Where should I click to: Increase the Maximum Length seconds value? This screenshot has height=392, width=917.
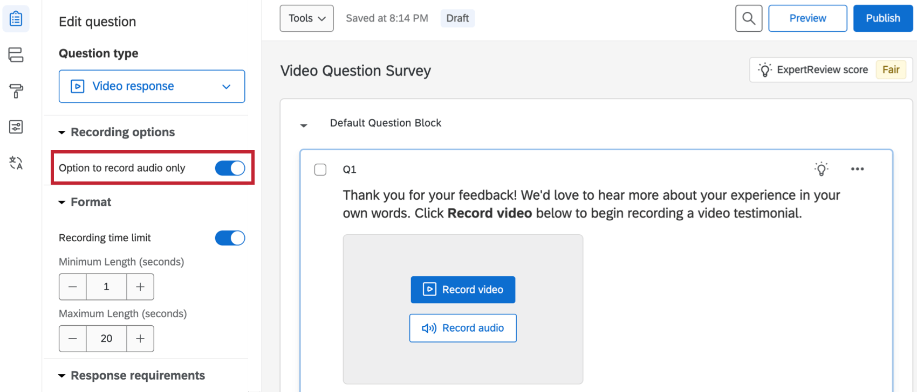[140, 339]
